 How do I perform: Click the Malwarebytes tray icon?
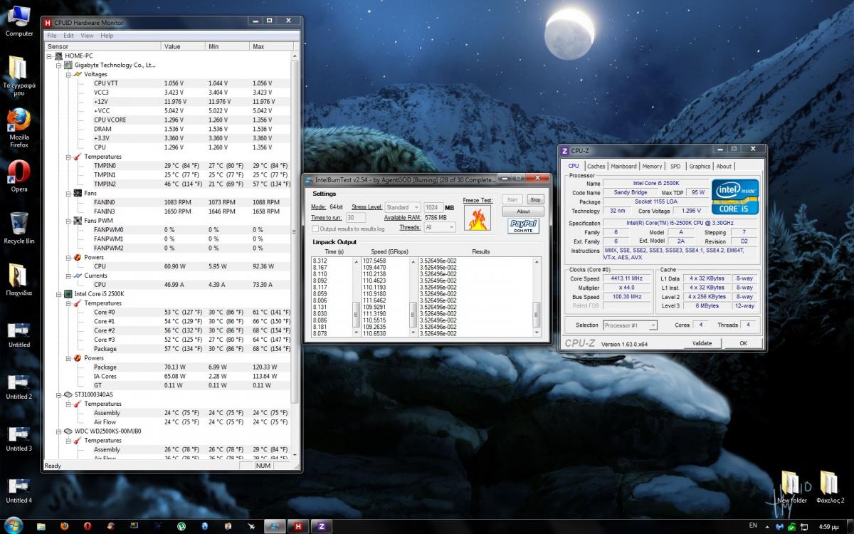click(x=779, y=526)
